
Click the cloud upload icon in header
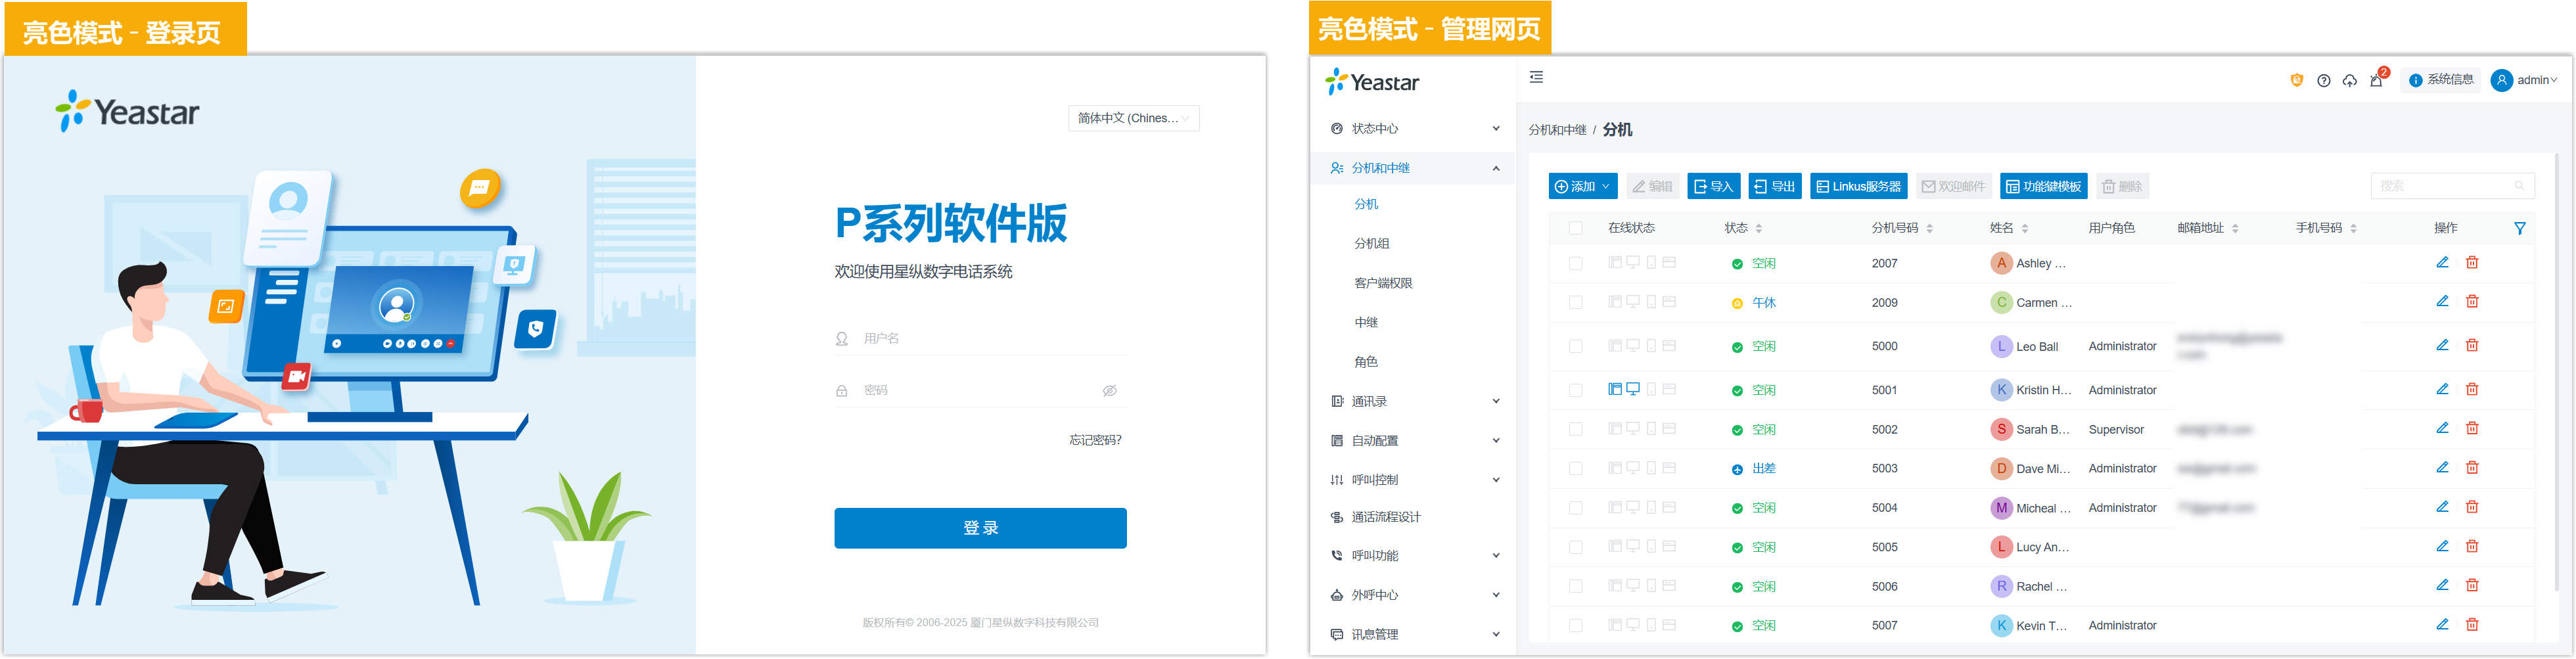2349,81
